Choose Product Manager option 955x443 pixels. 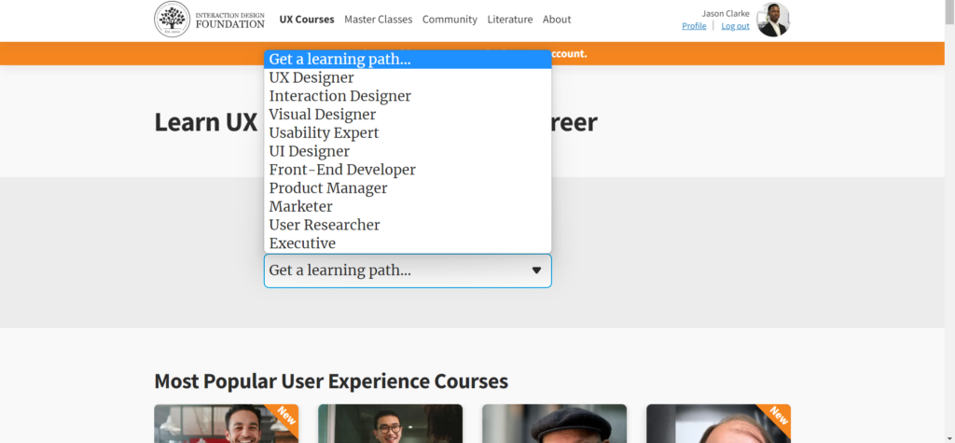408,188
